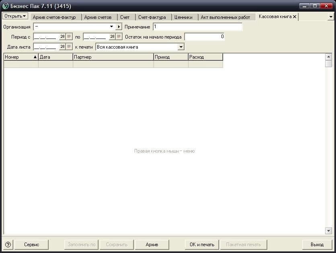Image resolution: width=336 pixels, height=253 pixels.
Task: Click the Партнер column header
Action: (x=113, y=57)
